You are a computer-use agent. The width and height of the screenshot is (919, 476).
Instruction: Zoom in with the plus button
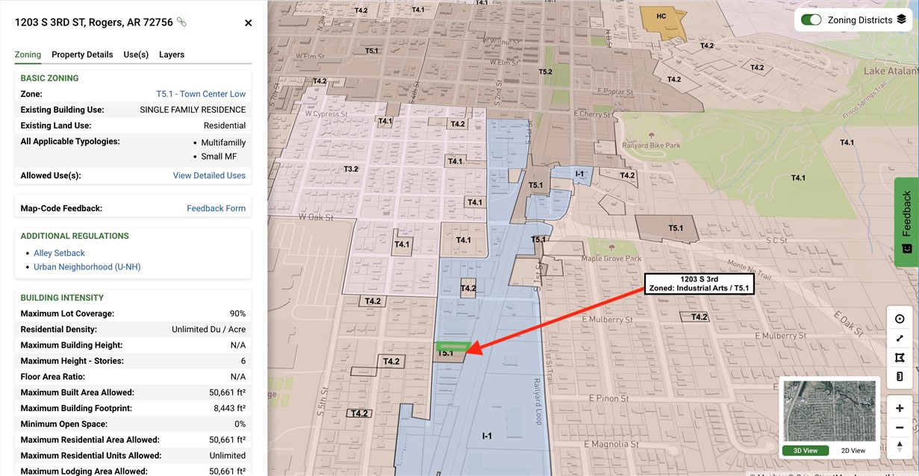click(x=900, y=409)
